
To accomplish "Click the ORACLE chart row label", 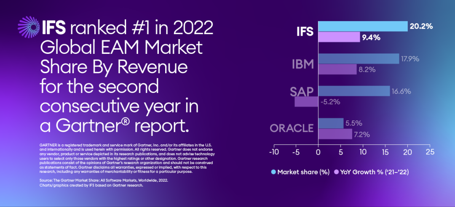I will (x=292, y=128).
